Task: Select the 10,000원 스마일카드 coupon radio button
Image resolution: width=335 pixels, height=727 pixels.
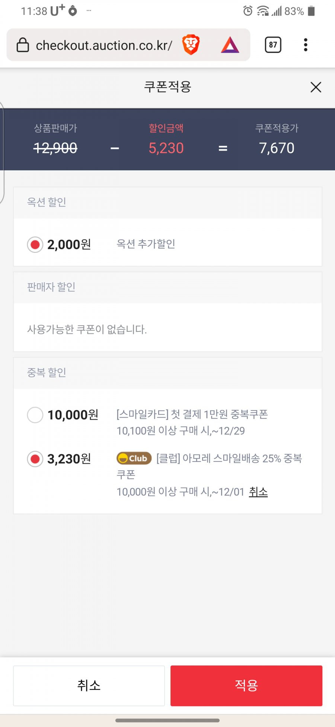Action: click(35, 415)
